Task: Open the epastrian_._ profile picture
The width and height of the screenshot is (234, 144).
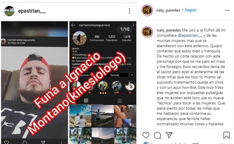Action: [x=9, y=11]
